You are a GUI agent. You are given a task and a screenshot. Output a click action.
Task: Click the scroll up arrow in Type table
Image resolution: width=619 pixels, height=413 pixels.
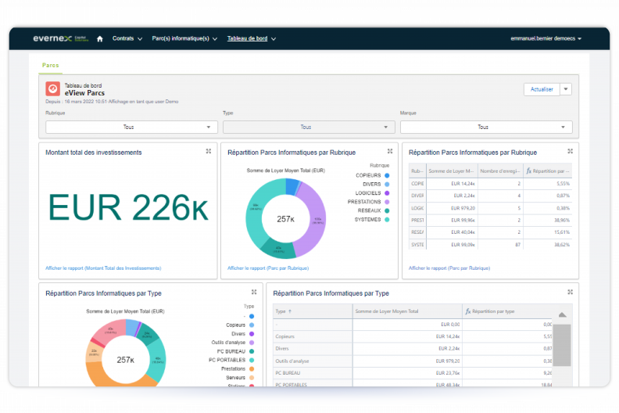point(563,315)
